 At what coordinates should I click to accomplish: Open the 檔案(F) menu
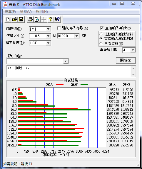coord(10,12)
